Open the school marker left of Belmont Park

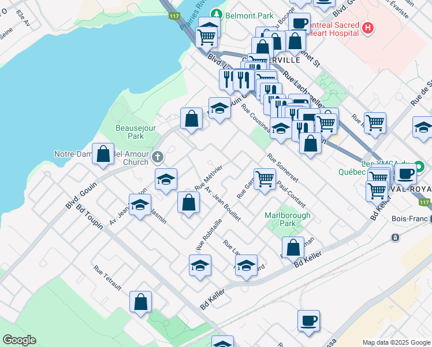[x=210, y=23]
